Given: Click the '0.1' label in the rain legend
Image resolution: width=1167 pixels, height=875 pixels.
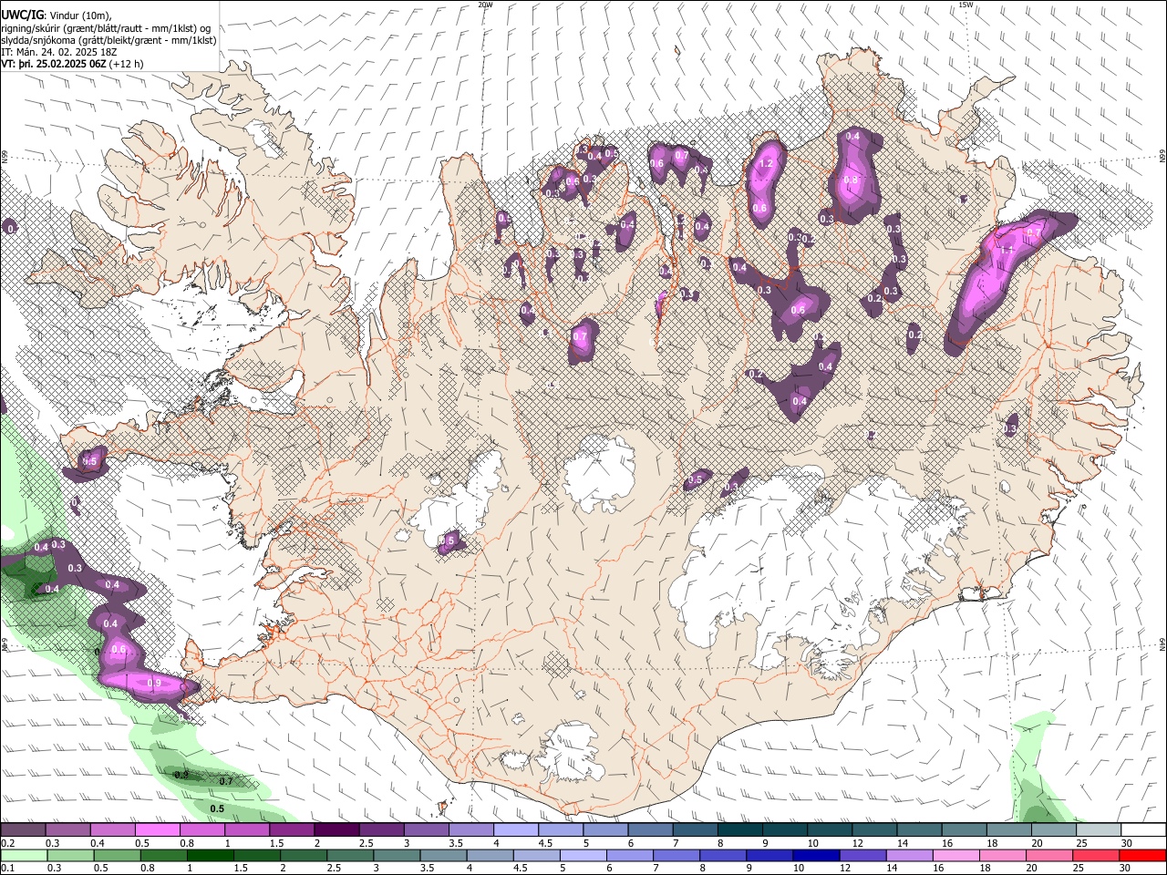Looking at the screenshot, I should [x=8, y=868].
